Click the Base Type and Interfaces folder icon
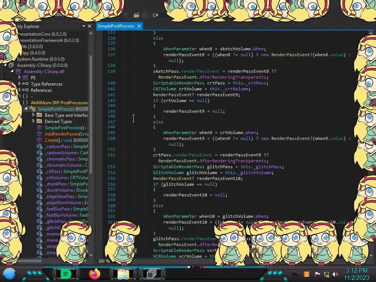Viewport: 376px width, 282px height. point(39,115)
